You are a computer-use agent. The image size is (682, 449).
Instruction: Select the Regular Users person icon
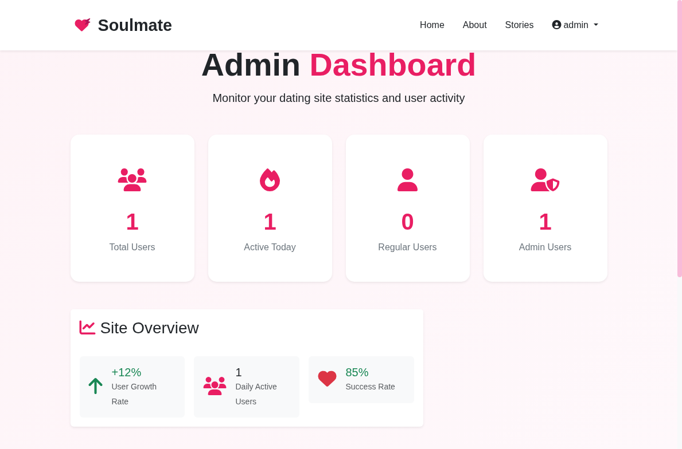(407, 179)
